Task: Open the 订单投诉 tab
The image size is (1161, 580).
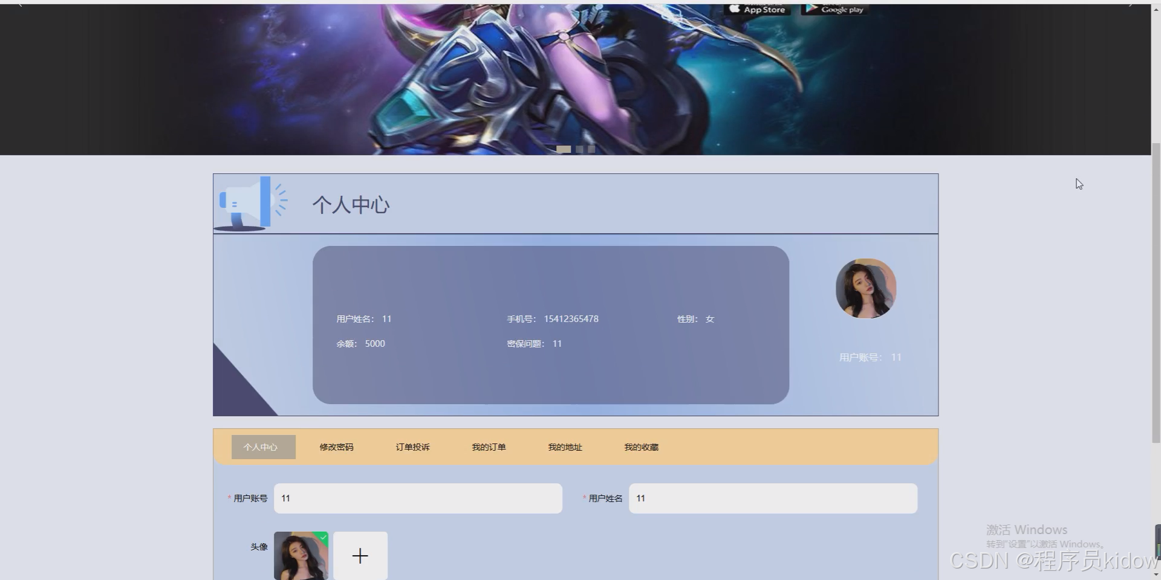Action: [412, 447]
